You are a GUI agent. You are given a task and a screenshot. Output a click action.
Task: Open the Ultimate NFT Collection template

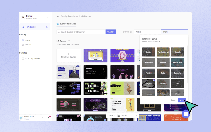pos(96,105)
